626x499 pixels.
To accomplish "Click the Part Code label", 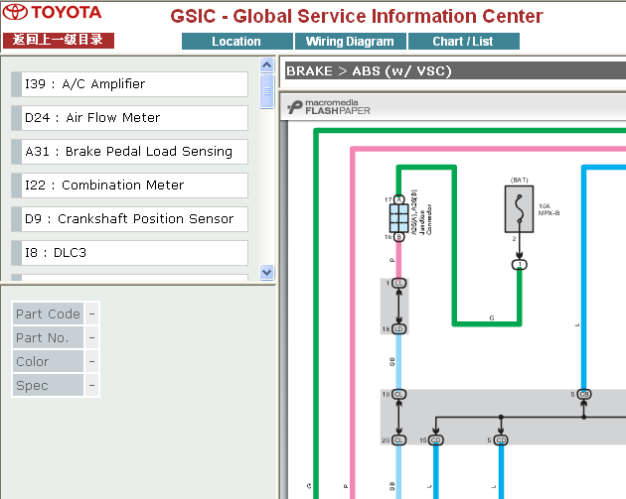I will click(48, 314).
